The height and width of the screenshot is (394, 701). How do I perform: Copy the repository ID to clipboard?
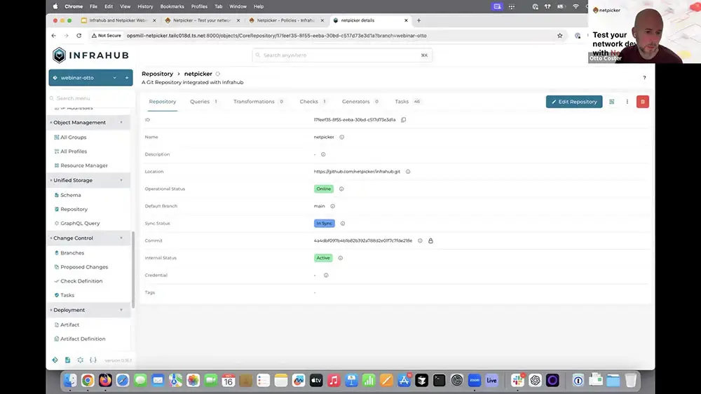[x=403, y=120]
